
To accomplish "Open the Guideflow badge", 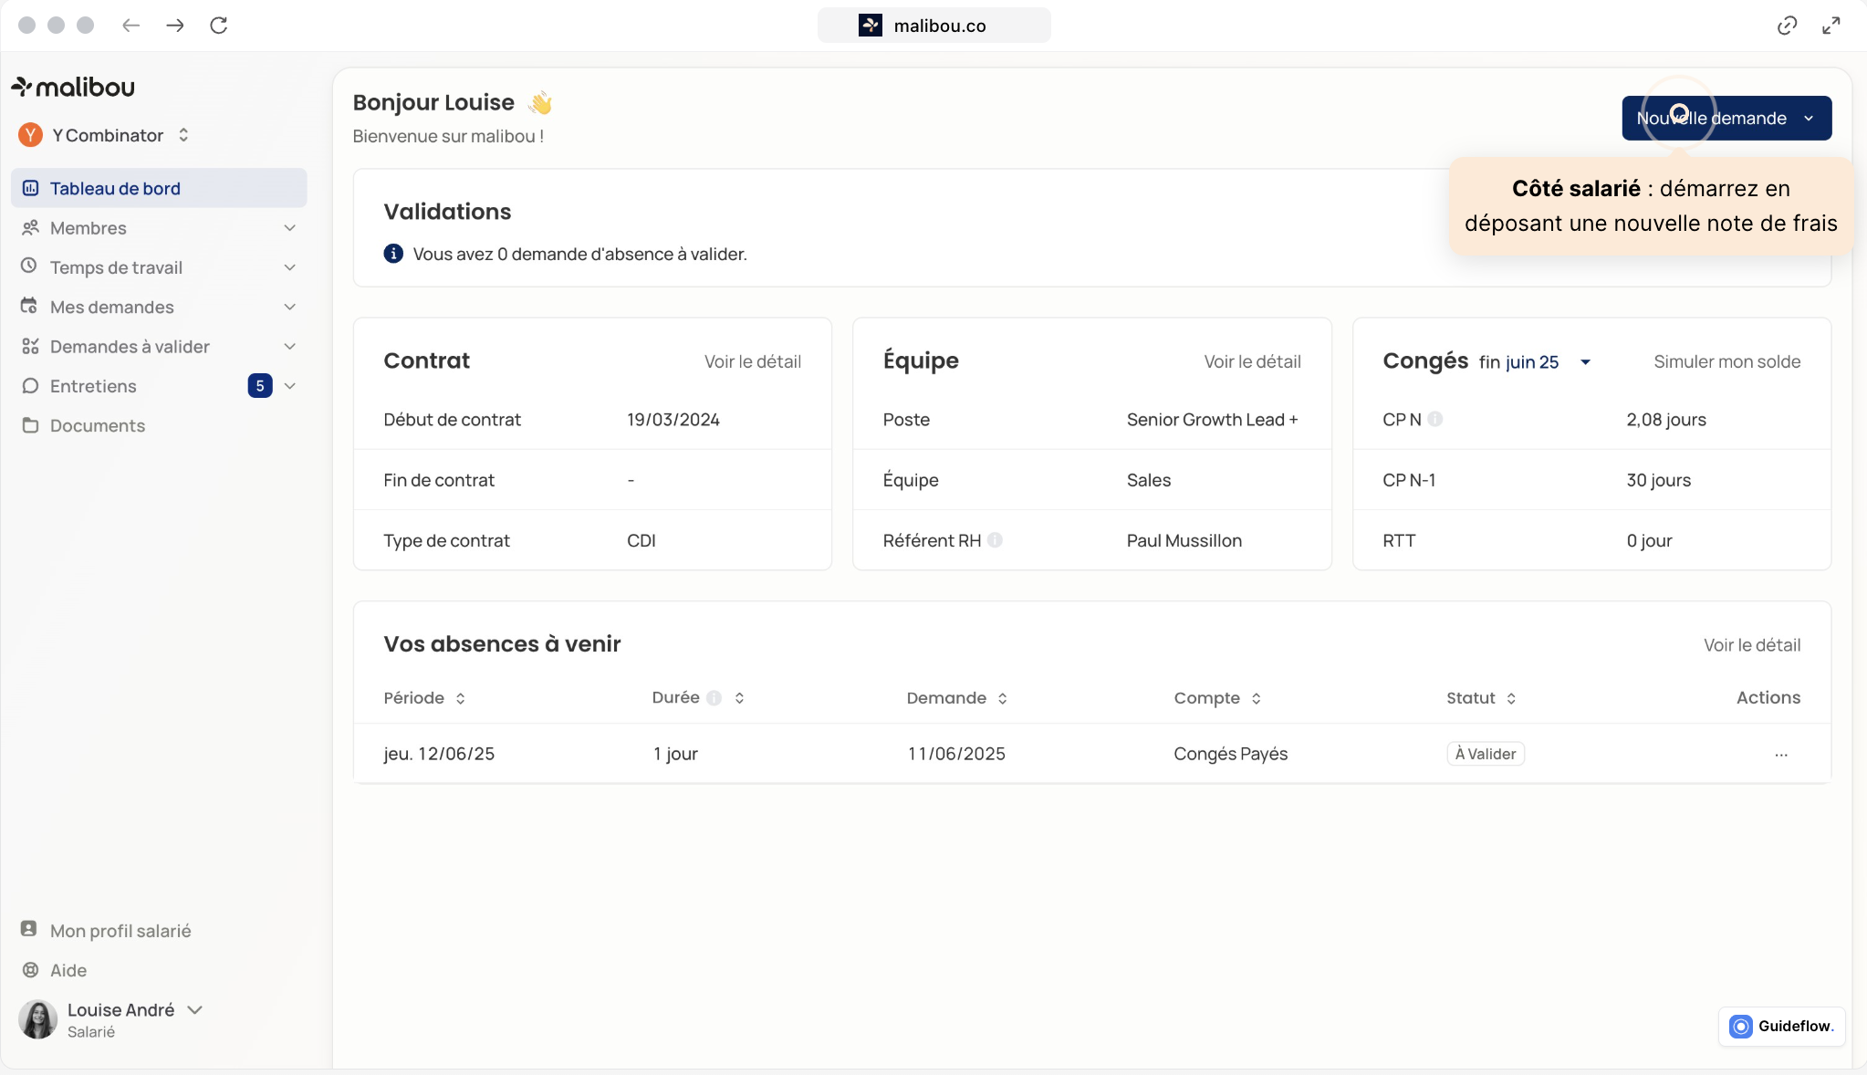I will (1781, 1026).
